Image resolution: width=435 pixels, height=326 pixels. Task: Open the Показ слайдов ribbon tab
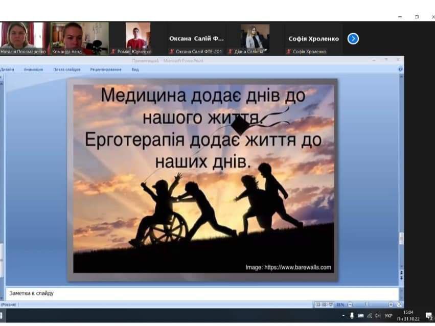[x=66, y=69]
